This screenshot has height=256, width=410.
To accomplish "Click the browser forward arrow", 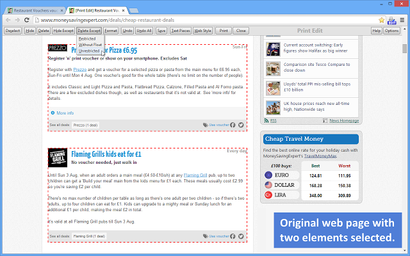I will [x=17, y=20].
